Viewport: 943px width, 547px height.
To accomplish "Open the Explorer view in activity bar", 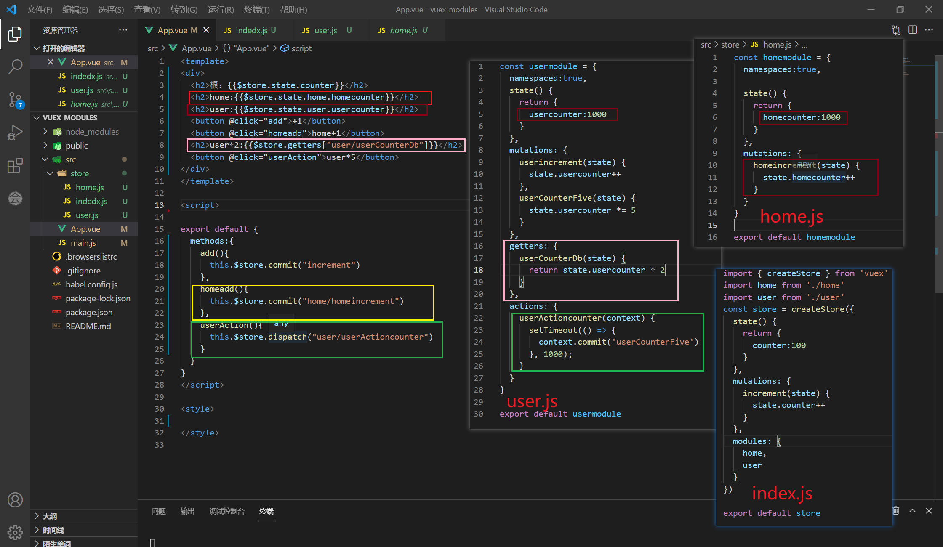I will click(x=15, y=34).
